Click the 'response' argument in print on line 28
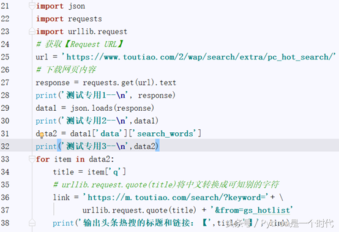Image resolution: width=339 pixels, height=232 pixels. click(x=155, y=95)
